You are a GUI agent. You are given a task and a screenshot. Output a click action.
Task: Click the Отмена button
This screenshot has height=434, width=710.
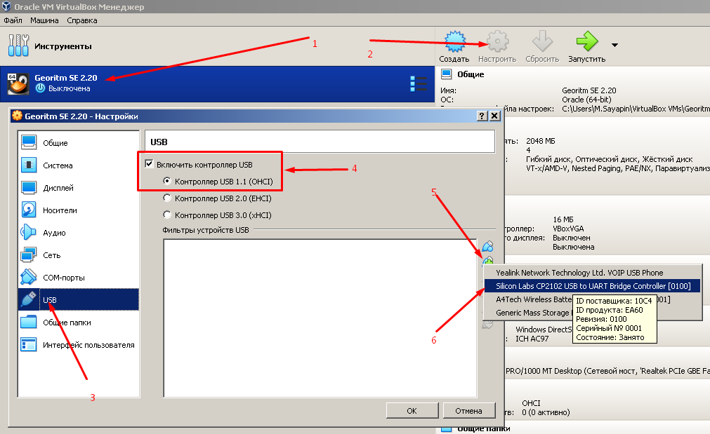(x=468, y=411)
